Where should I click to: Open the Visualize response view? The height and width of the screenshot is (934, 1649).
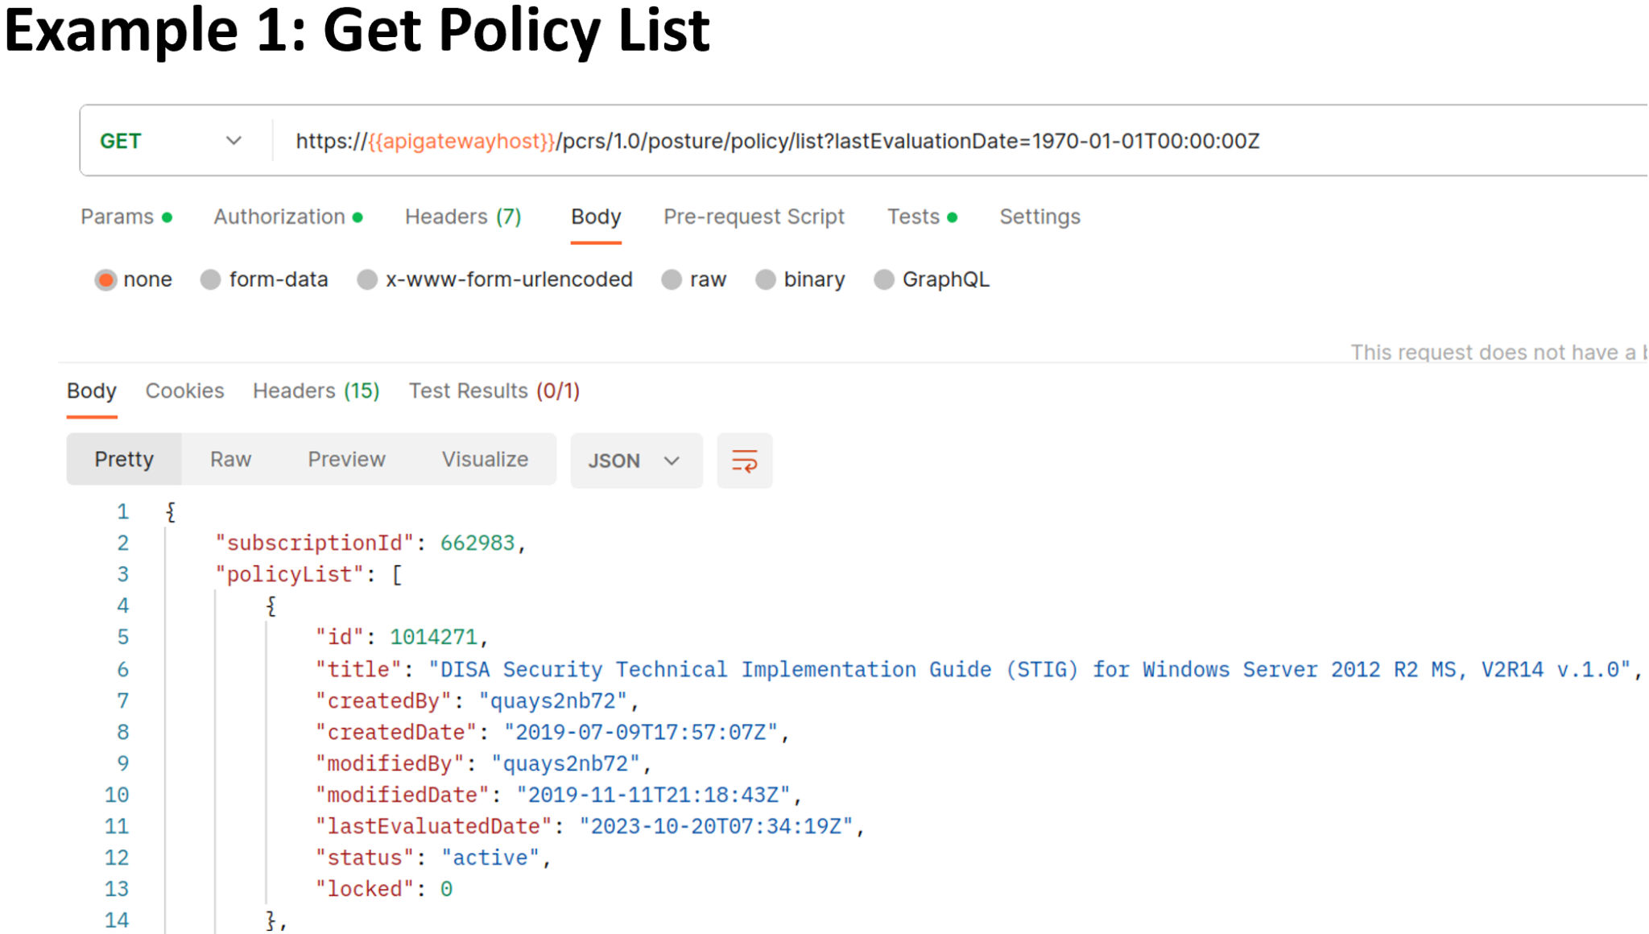tap(485, 459)
